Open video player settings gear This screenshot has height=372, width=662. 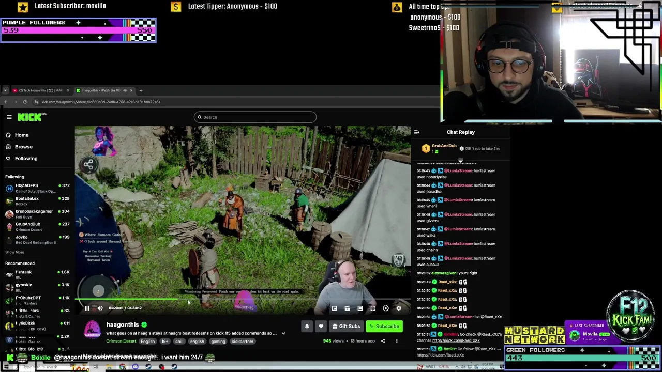pos(398,308)
